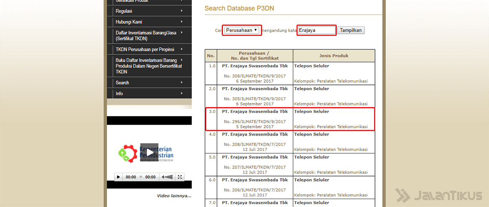Focus the keyword field containing Erajaya

pyautogui.click(x=316, y=30)
